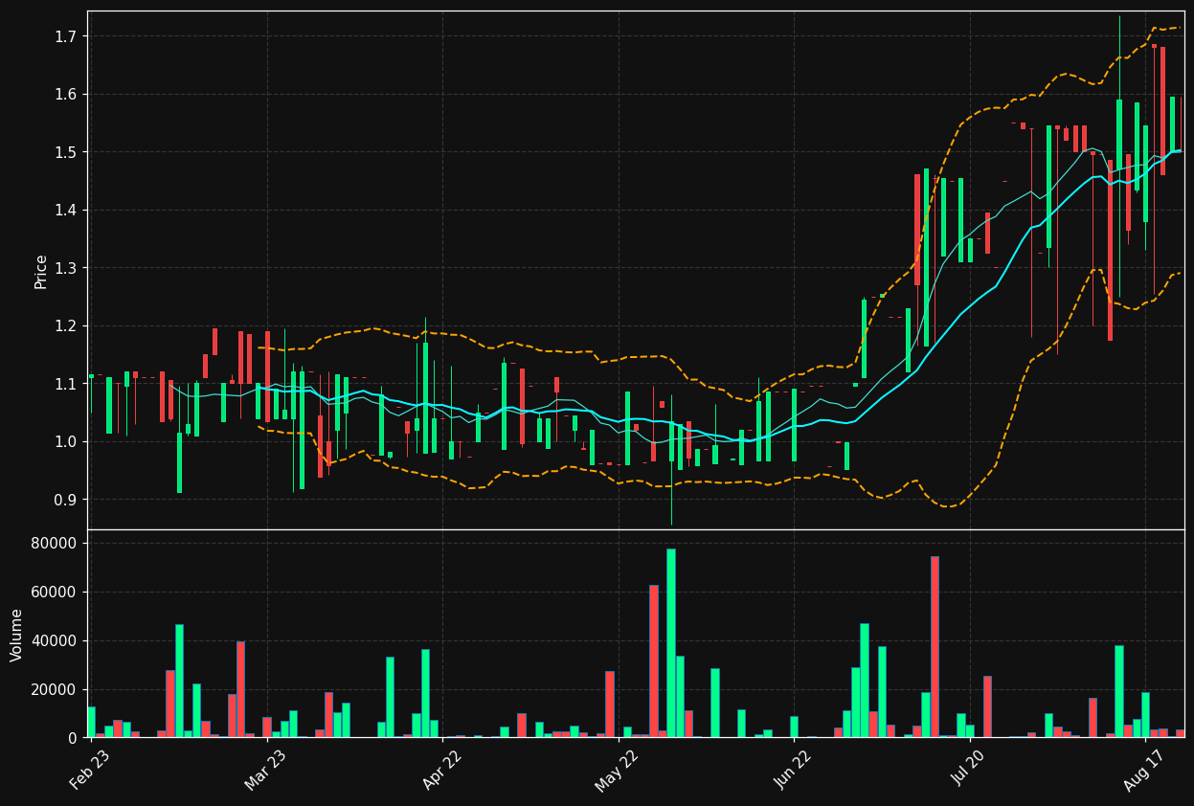Pick the 'Jul 20' date label
The width and height of the screenshot is (1194, 806).
click(968, 770)
